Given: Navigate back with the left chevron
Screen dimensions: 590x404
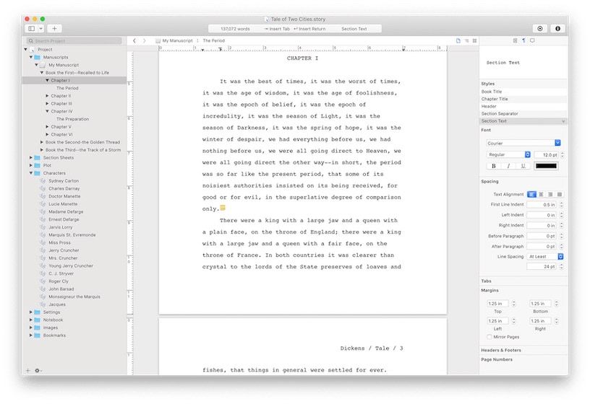Looking at the screenshot, I should [134, 41].
